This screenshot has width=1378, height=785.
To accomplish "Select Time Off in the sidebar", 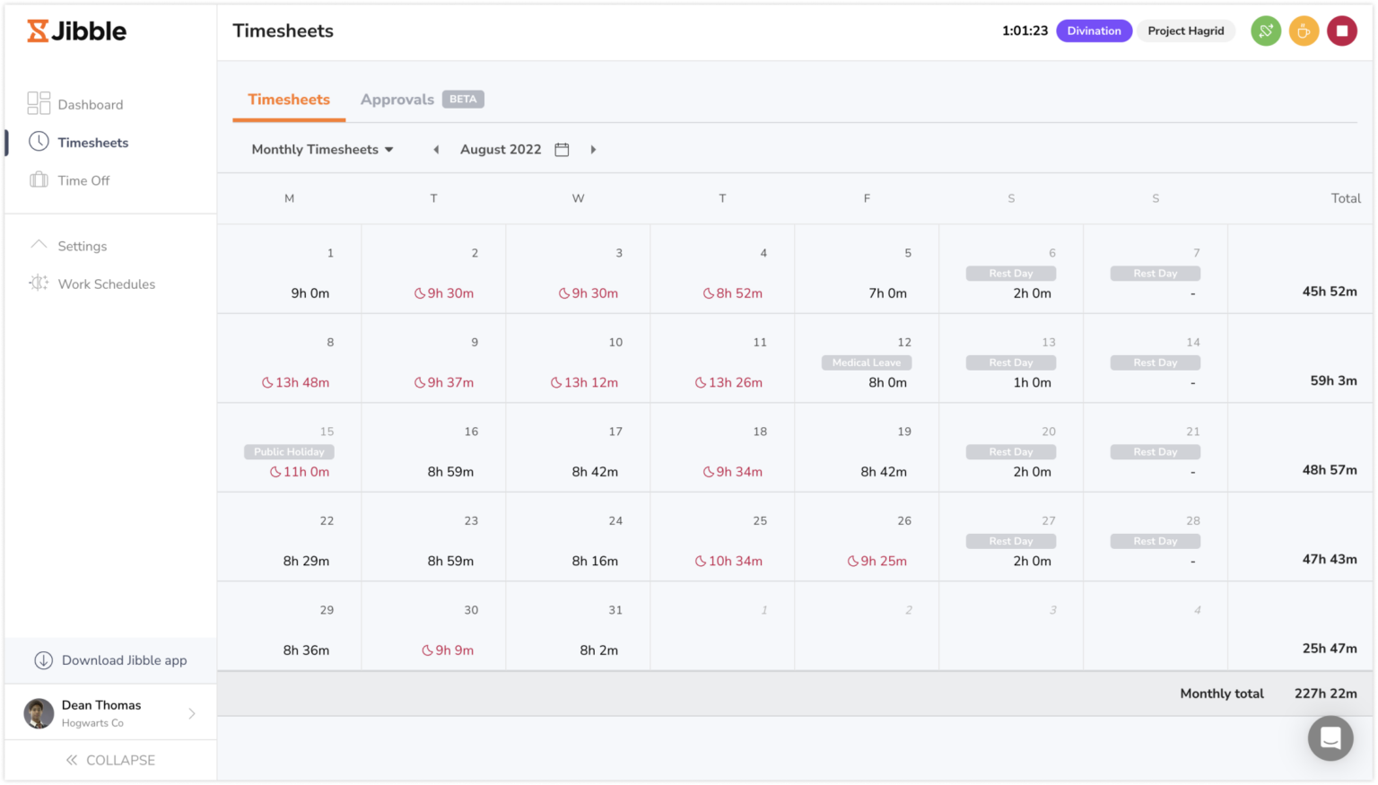I will (83, 180).
